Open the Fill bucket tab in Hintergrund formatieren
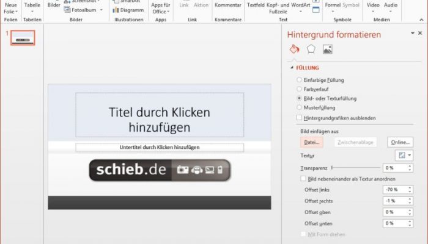 click(294, 49)
